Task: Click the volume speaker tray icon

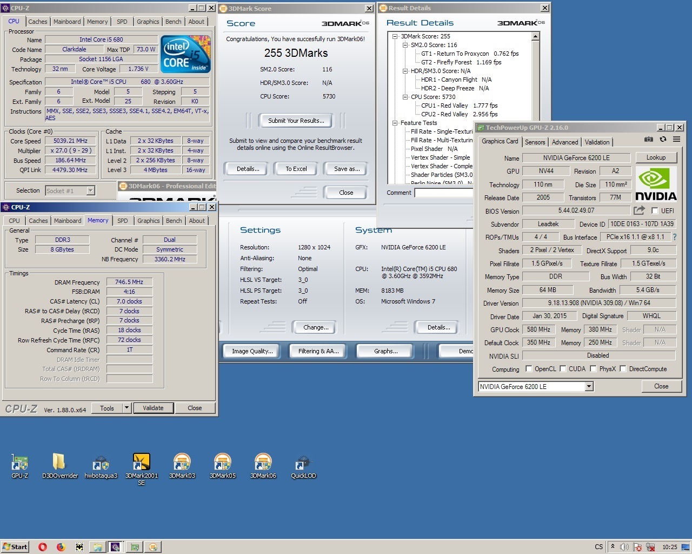Action: pyautogui.click(x=624, y=547)
